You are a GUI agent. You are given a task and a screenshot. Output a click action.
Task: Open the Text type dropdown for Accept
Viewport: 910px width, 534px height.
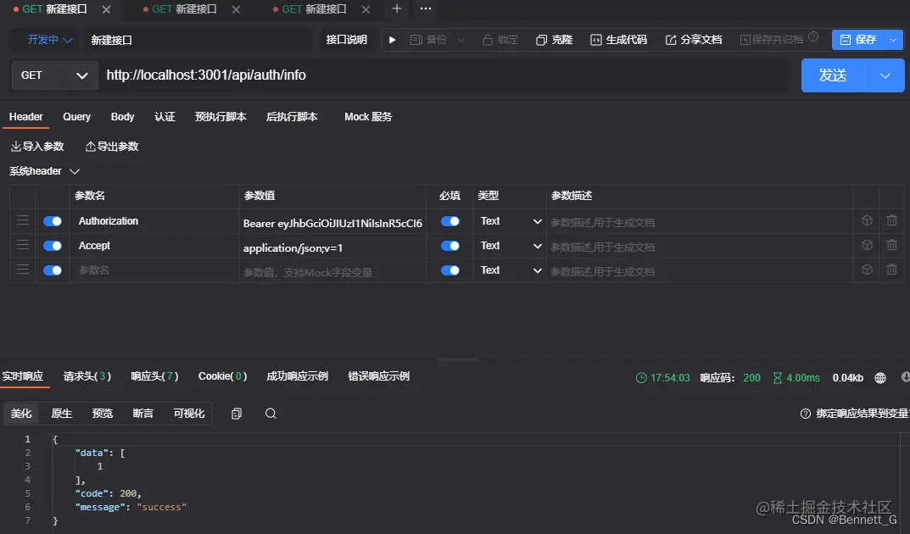tap(509, 245)
